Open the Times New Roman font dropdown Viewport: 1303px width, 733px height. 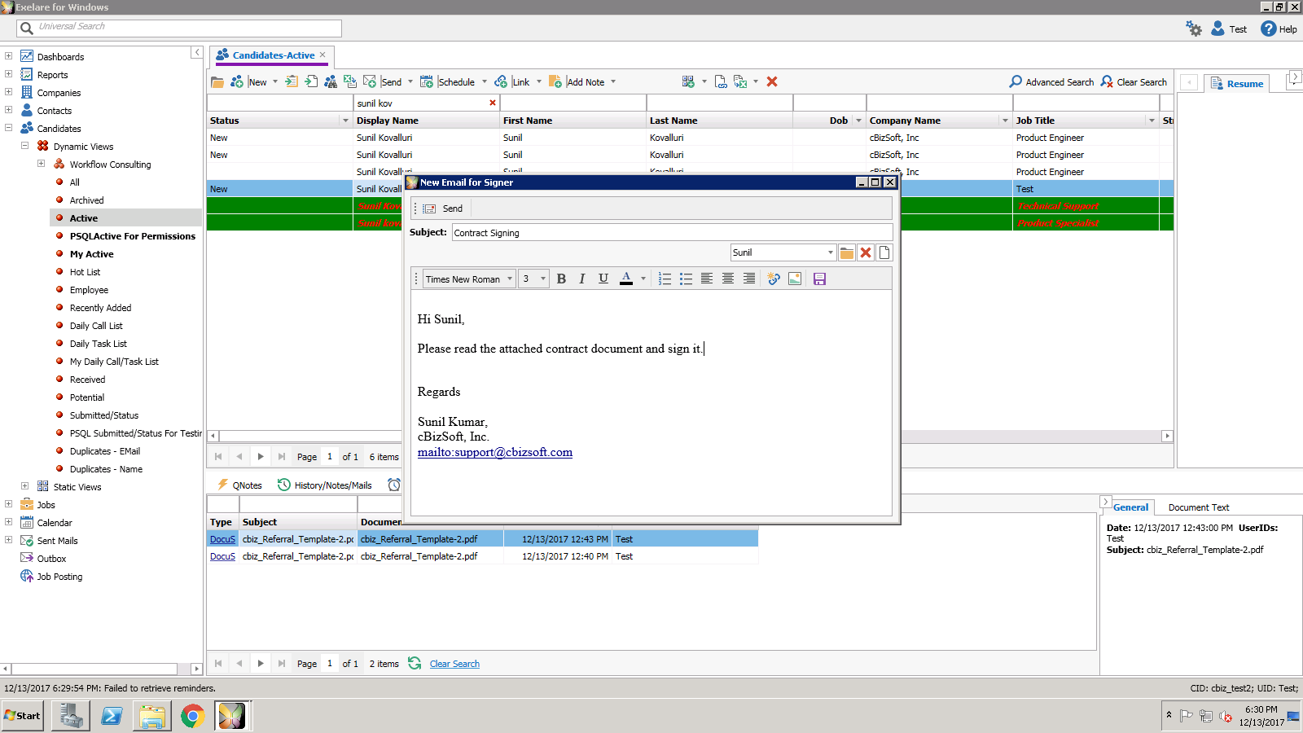click(x=510, y=279)
